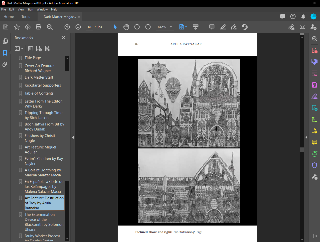
Task: Open Organize Pages tool
Action: tap(315, 73)
